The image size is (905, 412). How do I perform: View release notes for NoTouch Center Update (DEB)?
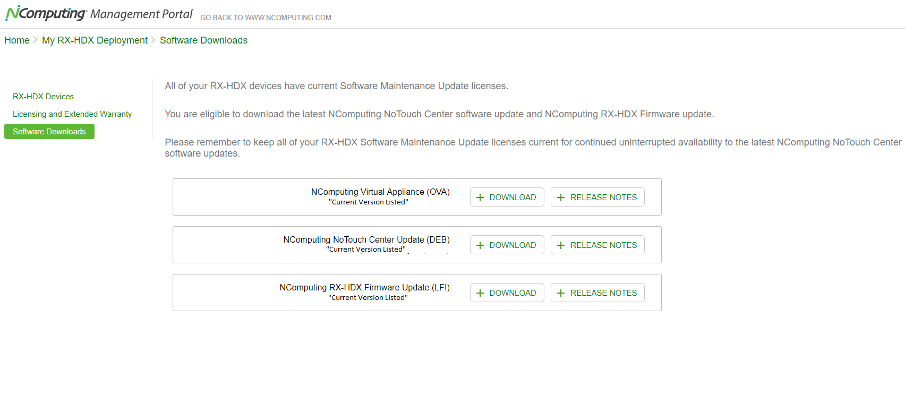tap(597, 245)
